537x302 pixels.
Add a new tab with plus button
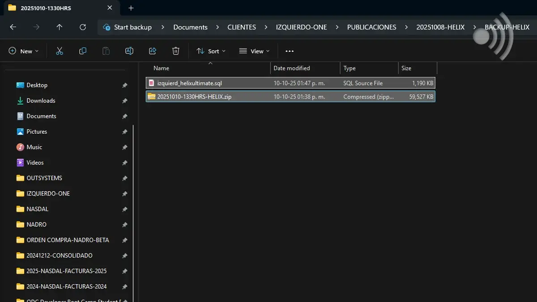click(131, 8)
